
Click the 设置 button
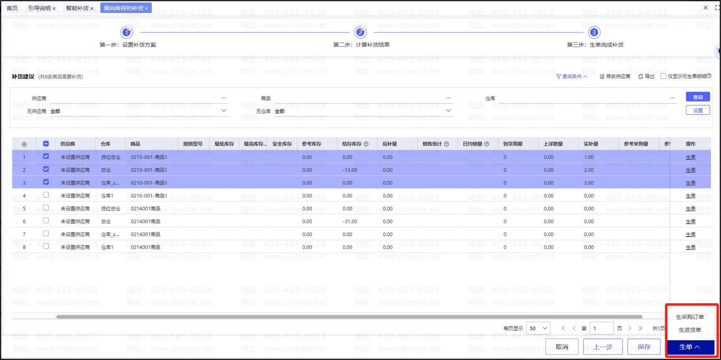coord(698,110)
